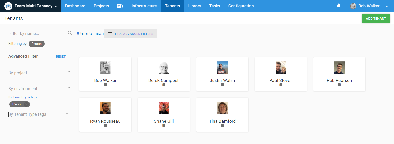Click the Team Multi Tenancy space logo

click(x=9, y=6)
